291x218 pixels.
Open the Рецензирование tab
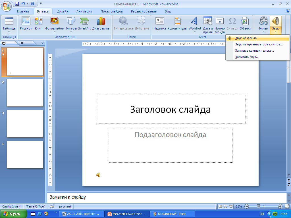click(x=144, y=11)
